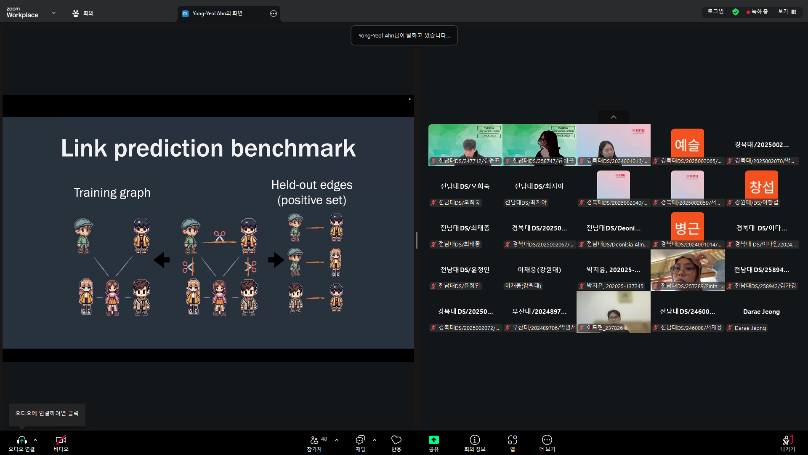The height and width of the screenshot is (455, 808).
Task: Collapse gallery with up chevron
Action: [613, 117]
